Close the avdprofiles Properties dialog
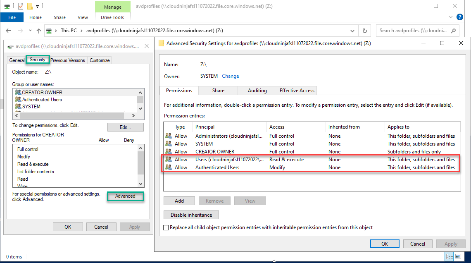Image resolution: width=471 pixels, height=263 pixels. tap(147, 46)
